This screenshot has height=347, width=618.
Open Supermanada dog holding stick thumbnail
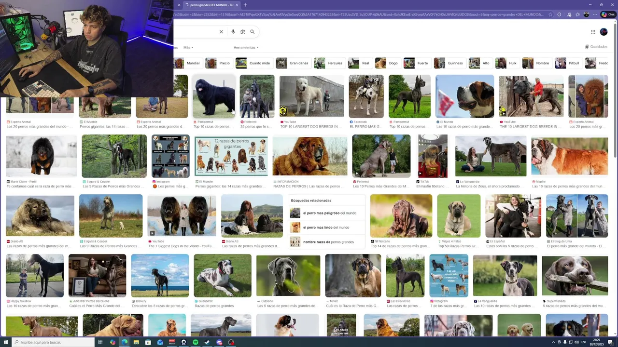575,276
